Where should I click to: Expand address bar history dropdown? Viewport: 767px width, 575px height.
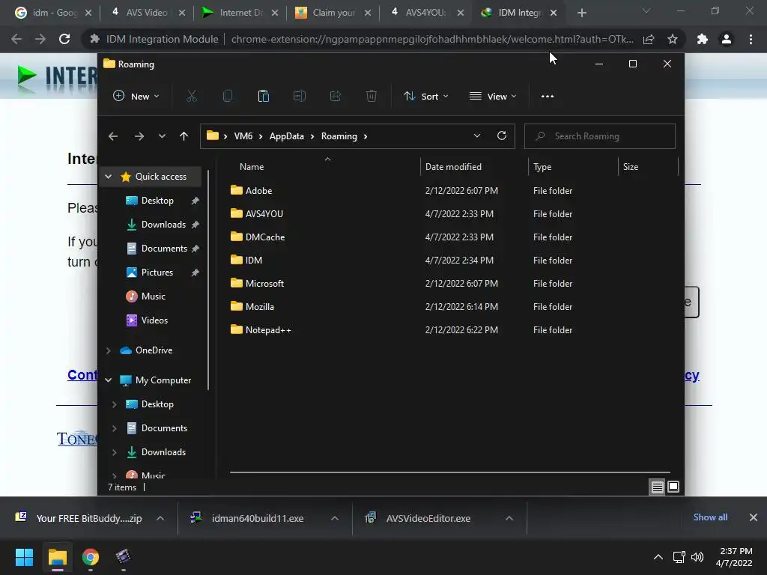pos(477,136)
